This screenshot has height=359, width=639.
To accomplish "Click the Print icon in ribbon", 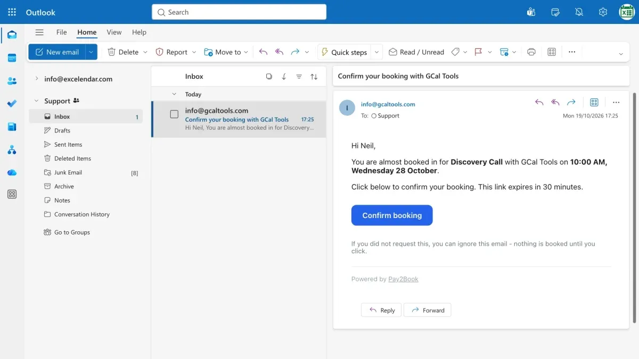I will click(531, 52).
